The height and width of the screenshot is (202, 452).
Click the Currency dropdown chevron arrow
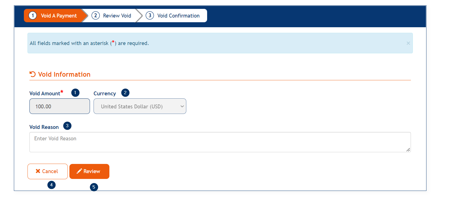click(x=182, y=106)
